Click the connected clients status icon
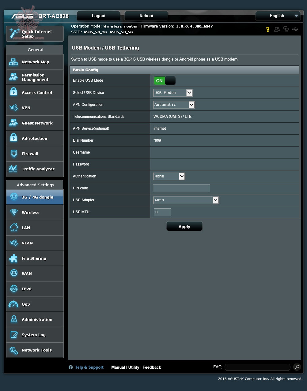The image size is (307, 391). point(277,29)
